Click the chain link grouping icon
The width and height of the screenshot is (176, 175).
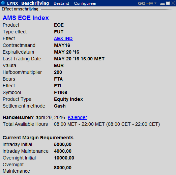tap(142, 3)
